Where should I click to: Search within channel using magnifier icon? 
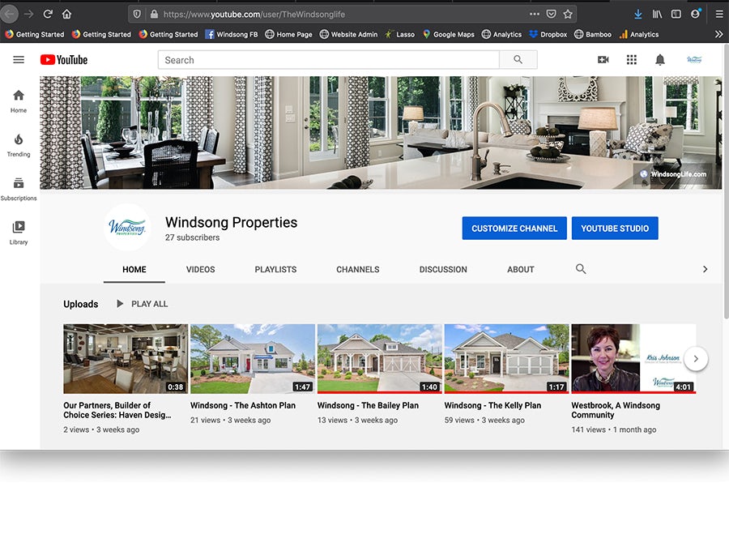[581, 269]
